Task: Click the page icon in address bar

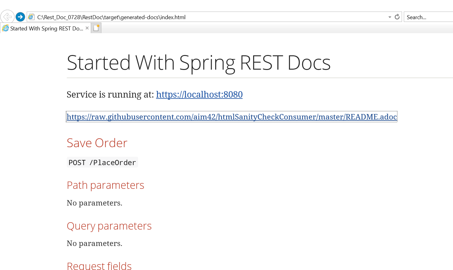Action: click(x=31, y=17)
